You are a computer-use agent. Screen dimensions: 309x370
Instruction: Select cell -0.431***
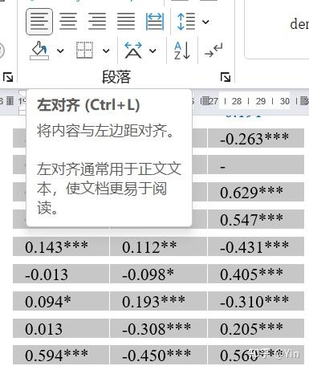[x=256, y=246]
